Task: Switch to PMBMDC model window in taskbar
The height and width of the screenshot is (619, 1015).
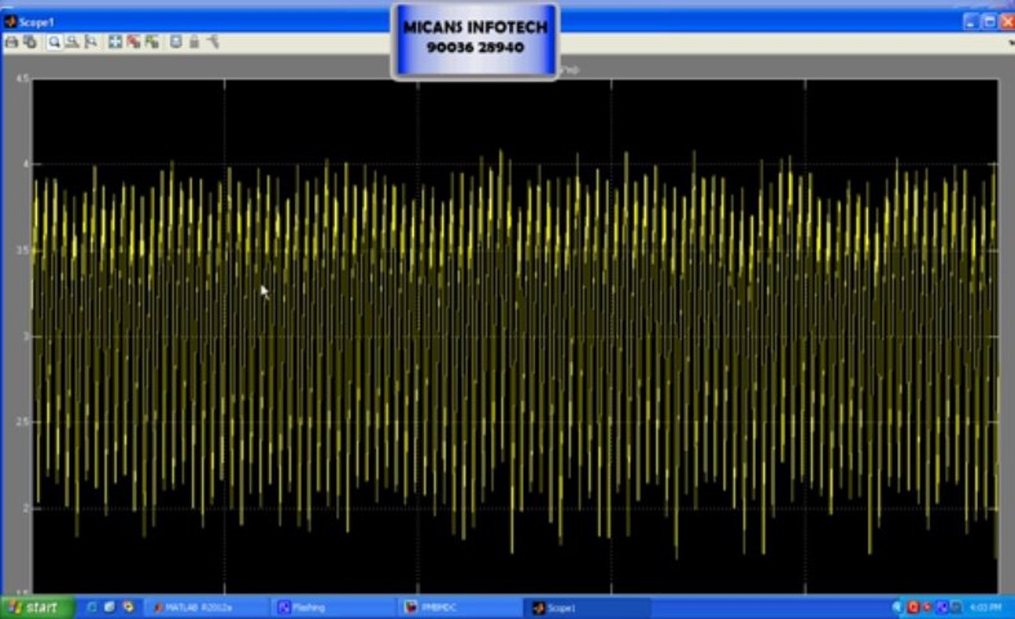Action: click(x=456, y=608)
